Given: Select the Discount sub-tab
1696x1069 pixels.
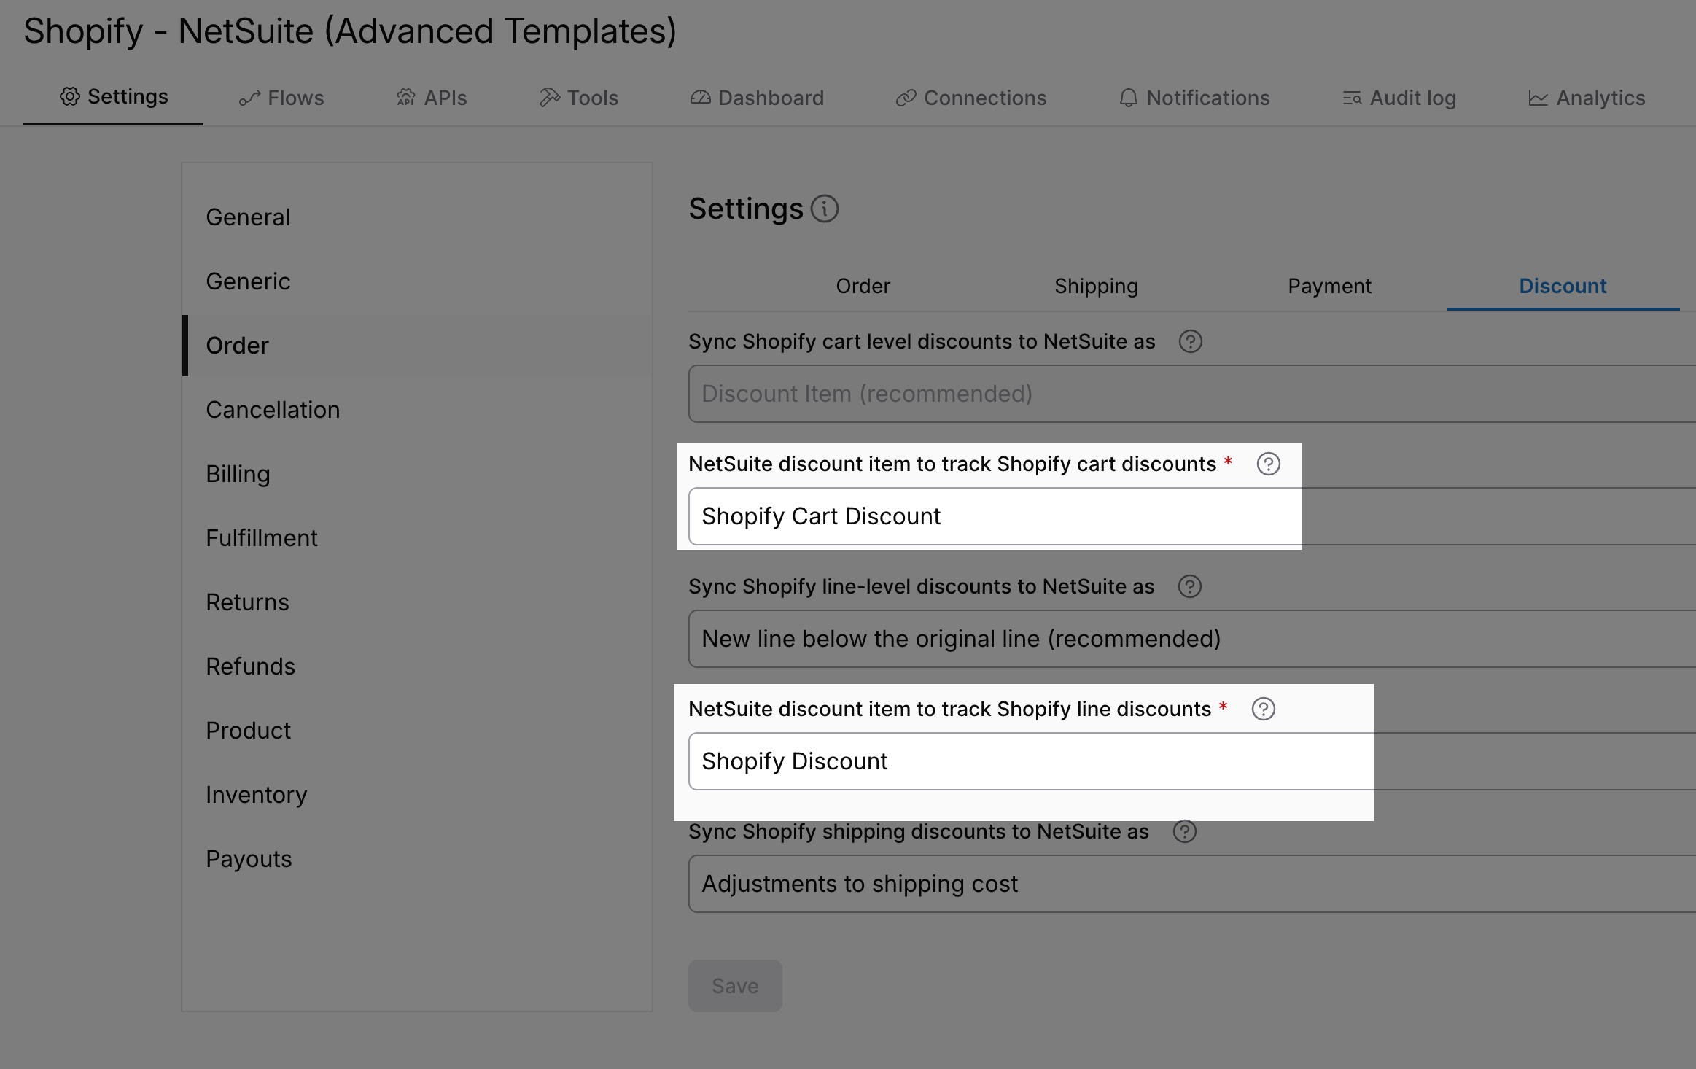Looking at the screenshot, I should click(x=1563, y=286).
